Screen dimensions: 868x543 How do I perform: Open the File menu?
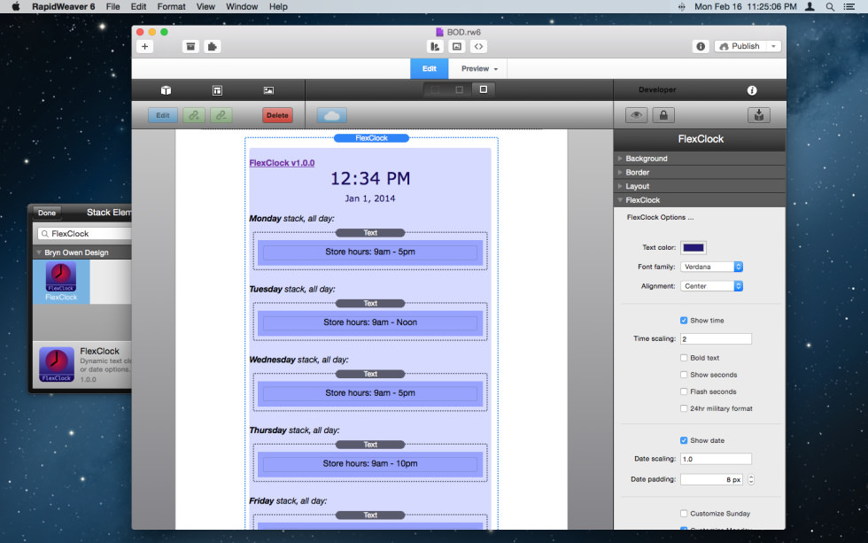coord(113,6)
